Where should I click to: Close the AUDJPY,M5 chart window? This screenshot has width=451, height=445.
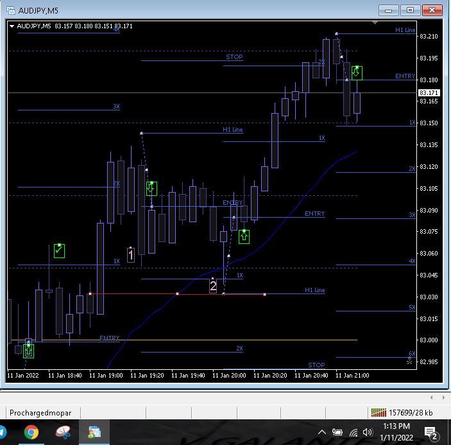pyautogui.click(x=432, y=11)
